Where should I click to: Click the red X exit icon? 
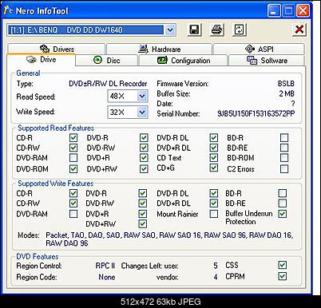pyautogui.click(x=299, y=30)
